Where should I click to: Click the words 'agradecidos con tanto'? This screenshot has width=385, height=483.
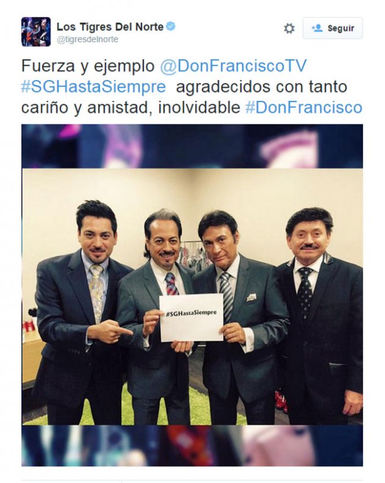pos(262,87)
